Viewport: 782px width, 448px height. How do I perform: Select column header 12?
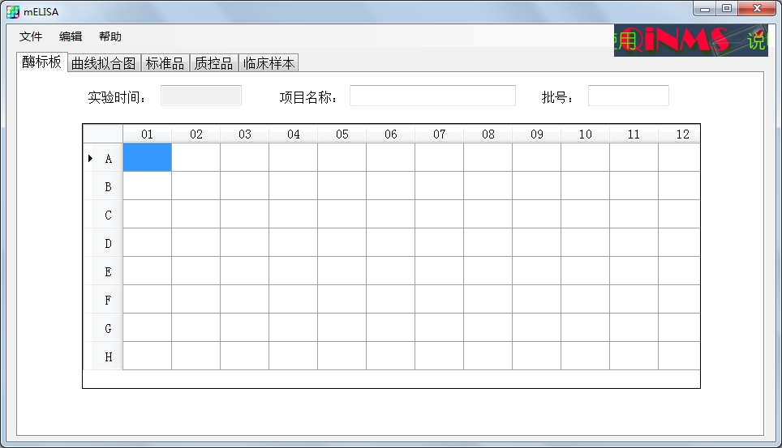point(679,134)
